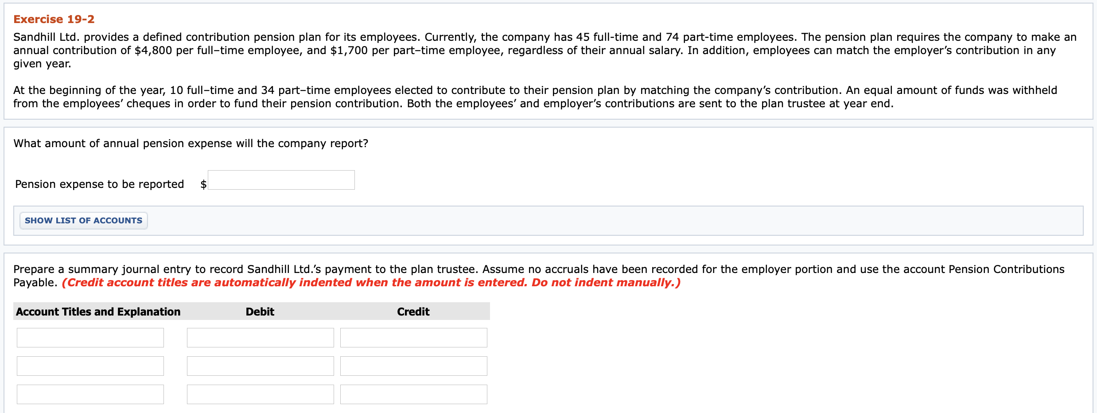Click the Account Titles and Explanation column header

[98, 312]
